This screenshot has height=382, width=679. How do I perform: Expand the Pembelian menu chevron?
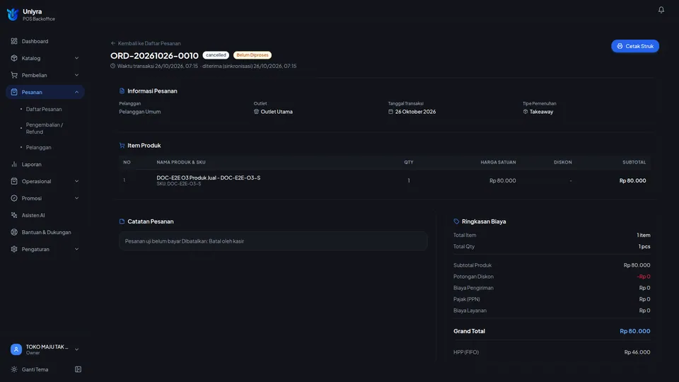click(x=76, y=75)
